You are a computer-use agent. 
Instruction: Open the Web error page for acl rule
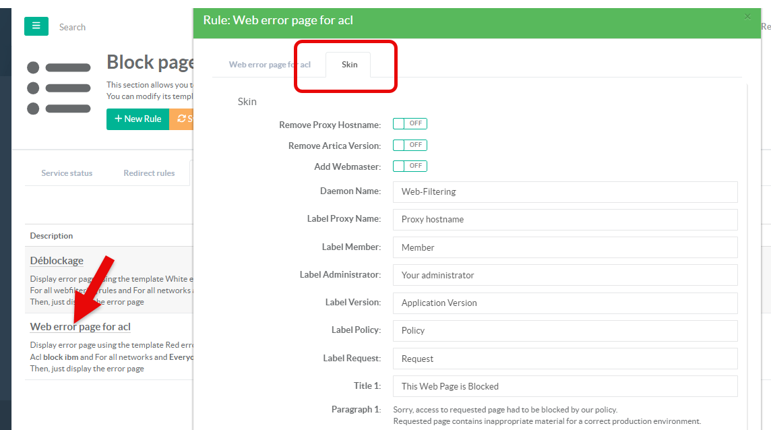pyautogui.click(x=80, y=327)
